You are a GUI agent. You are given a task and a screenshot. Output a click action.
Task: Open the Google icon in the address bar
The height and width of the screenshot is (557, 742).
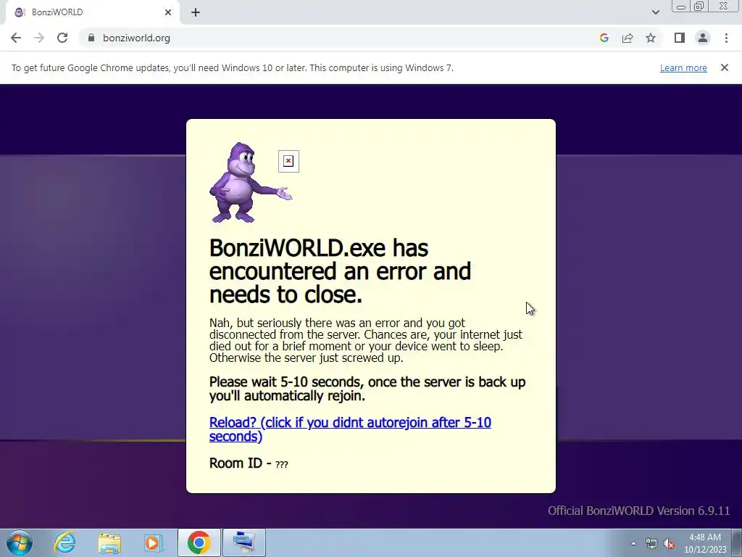604,38
